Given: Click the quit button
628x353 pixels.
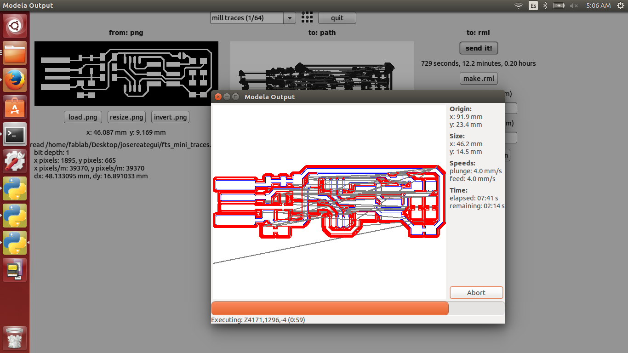Looking at the screenshot, I should [337, 18].
